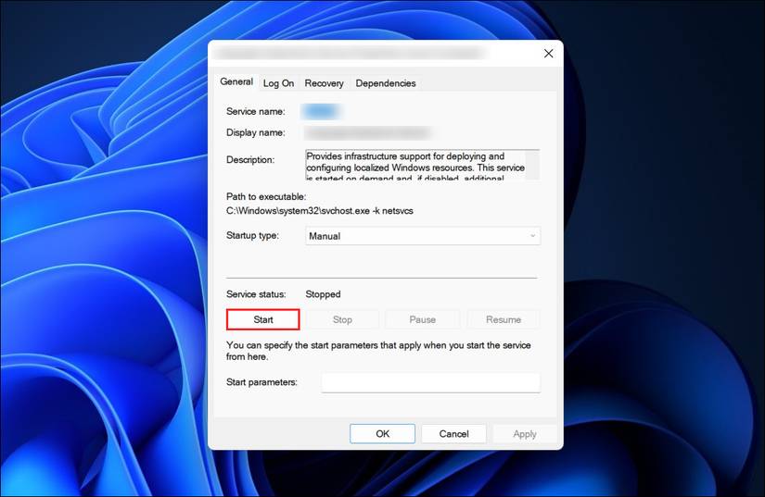Switch to the General tab
Screen dimensions: 765x497
(x=236, y=81)
